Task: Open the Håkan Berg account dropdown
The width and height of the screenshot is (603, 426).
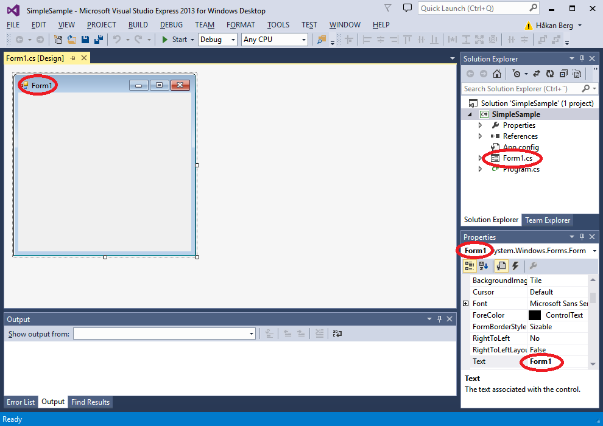Action: pyautogui.click(x=580, y=26)
